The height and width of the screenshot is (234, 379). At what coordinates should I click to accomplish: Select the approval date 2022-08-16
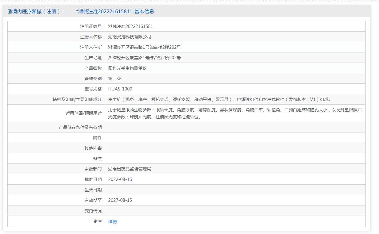point(120,179)
